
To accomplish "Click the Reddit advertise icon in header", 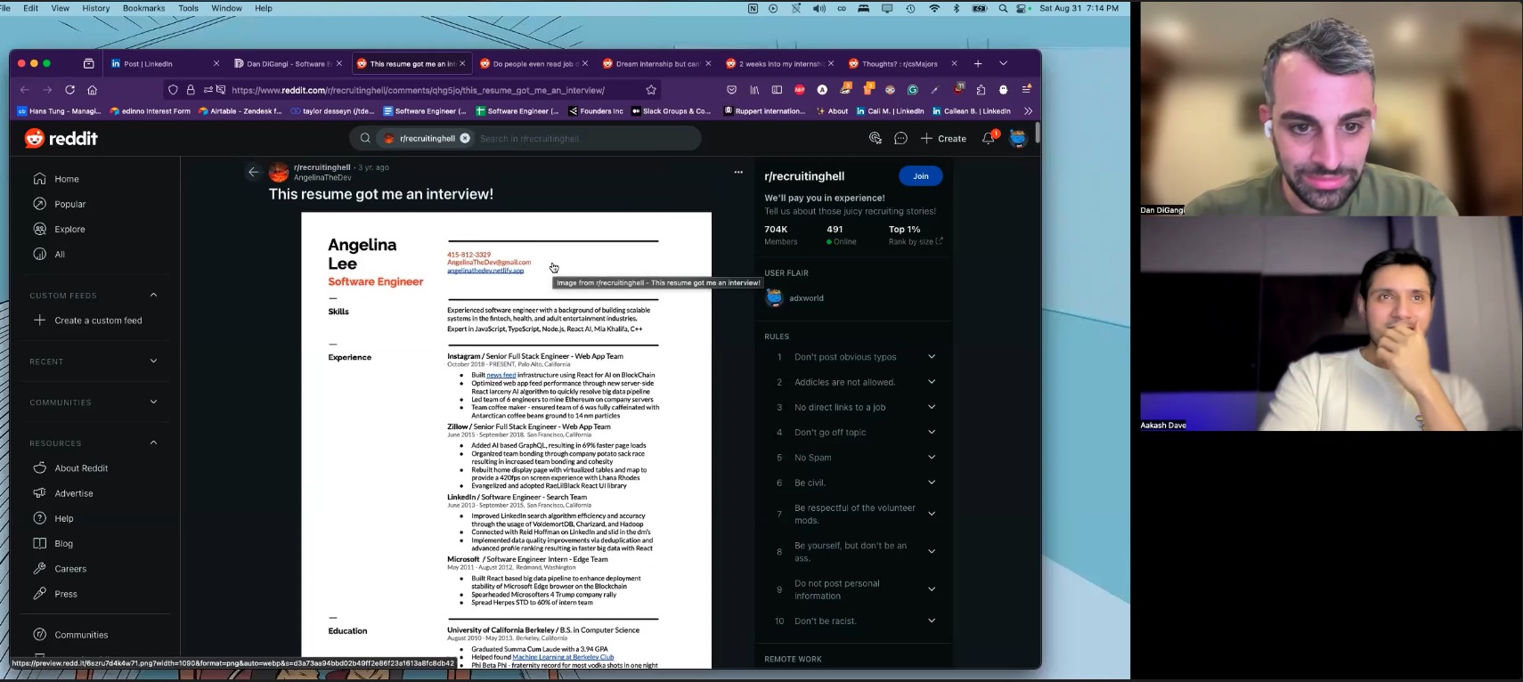I will point(875,138).
